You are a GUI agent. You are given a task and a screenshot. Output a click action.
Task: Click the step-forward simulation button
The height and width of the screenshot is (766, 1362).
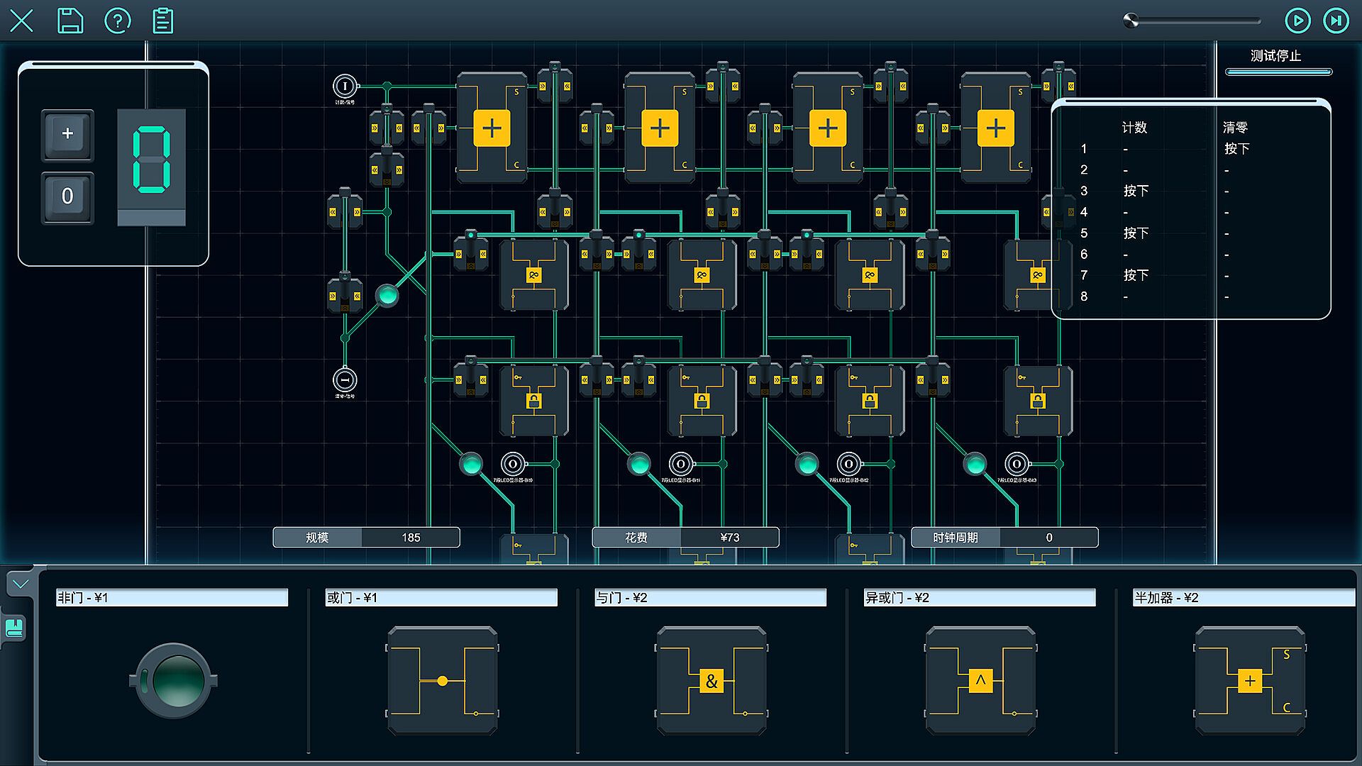1336,21
